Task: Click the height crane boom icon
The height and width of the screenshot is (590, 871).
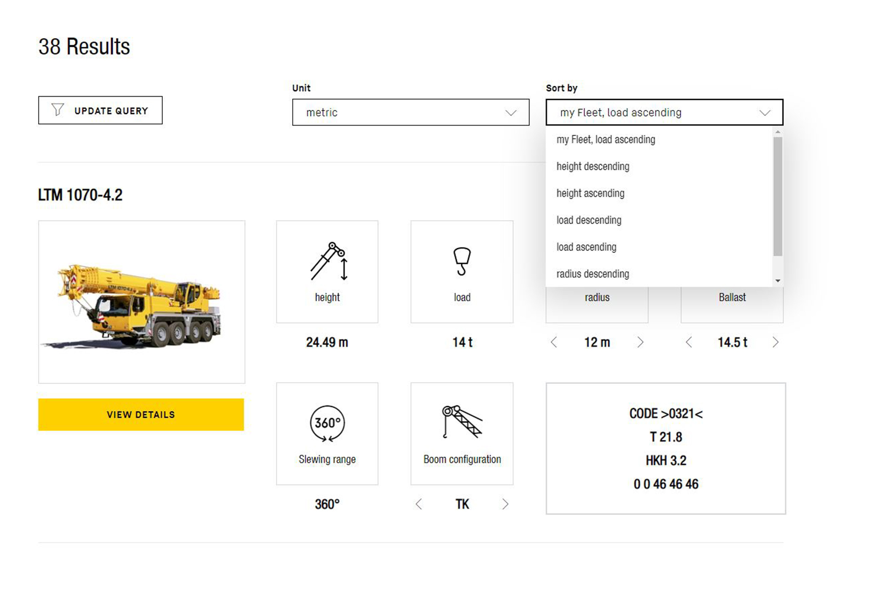Action: tap(328, 261)
